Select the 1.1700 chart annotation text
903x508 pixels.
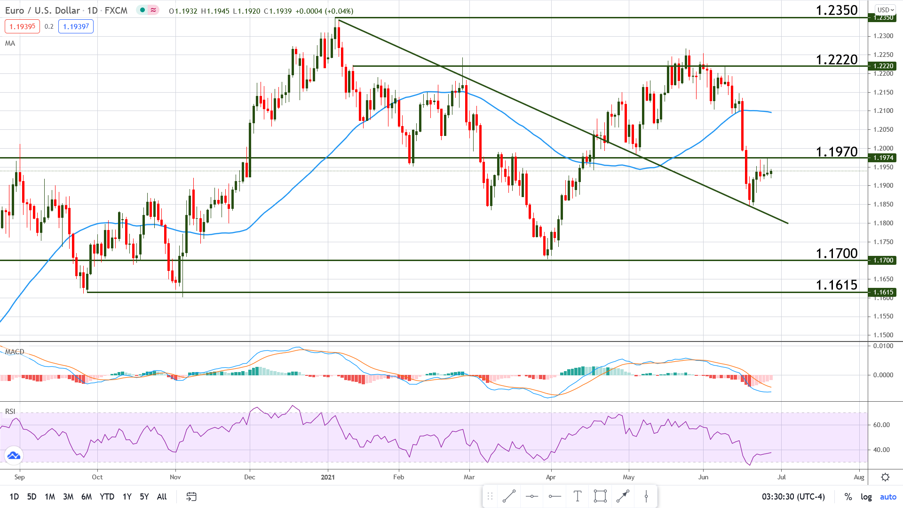837,253
